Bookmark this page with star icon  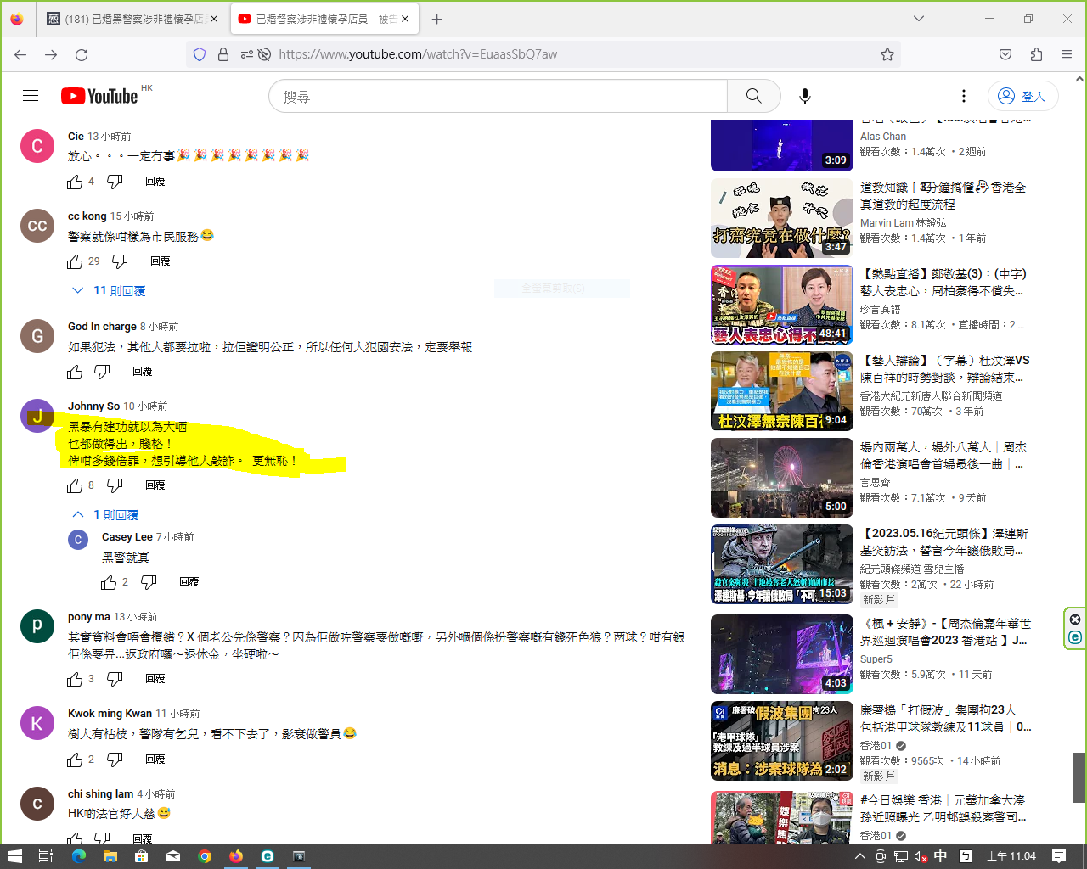pos(887,54)
